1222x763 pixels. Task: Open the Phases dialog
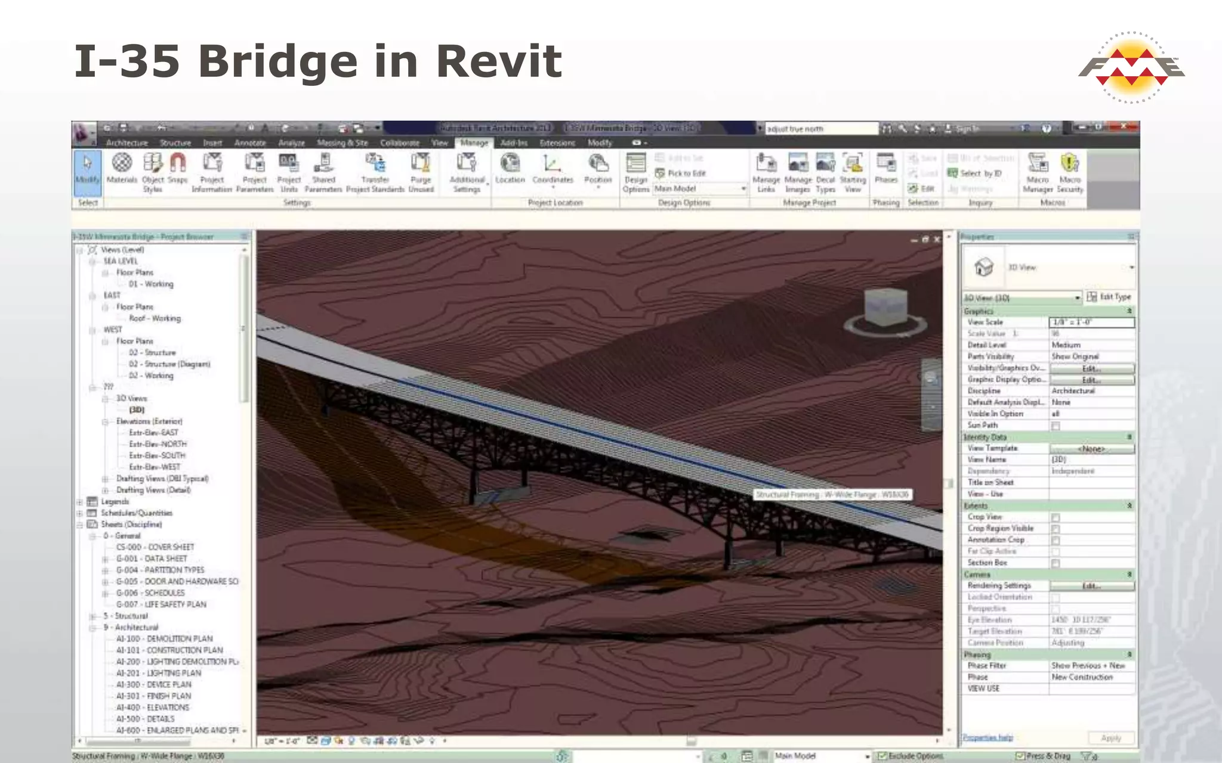(x=886, y=169)
